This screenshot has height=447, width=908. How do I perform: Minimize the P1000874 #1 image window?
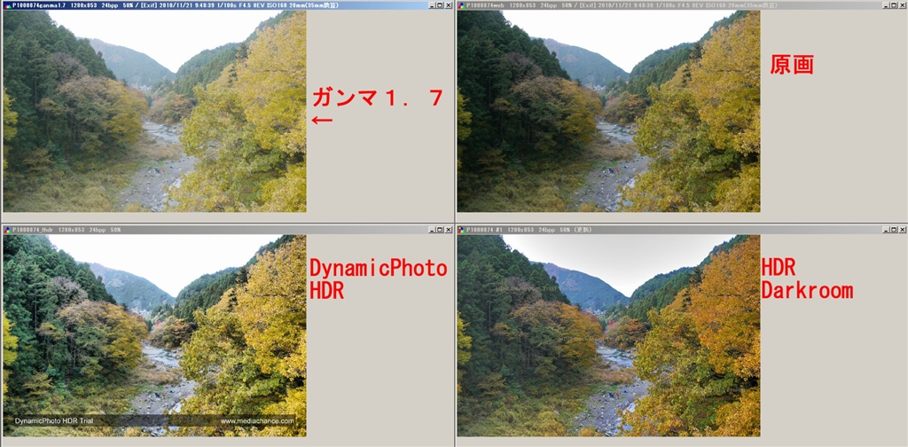[886, 230]
